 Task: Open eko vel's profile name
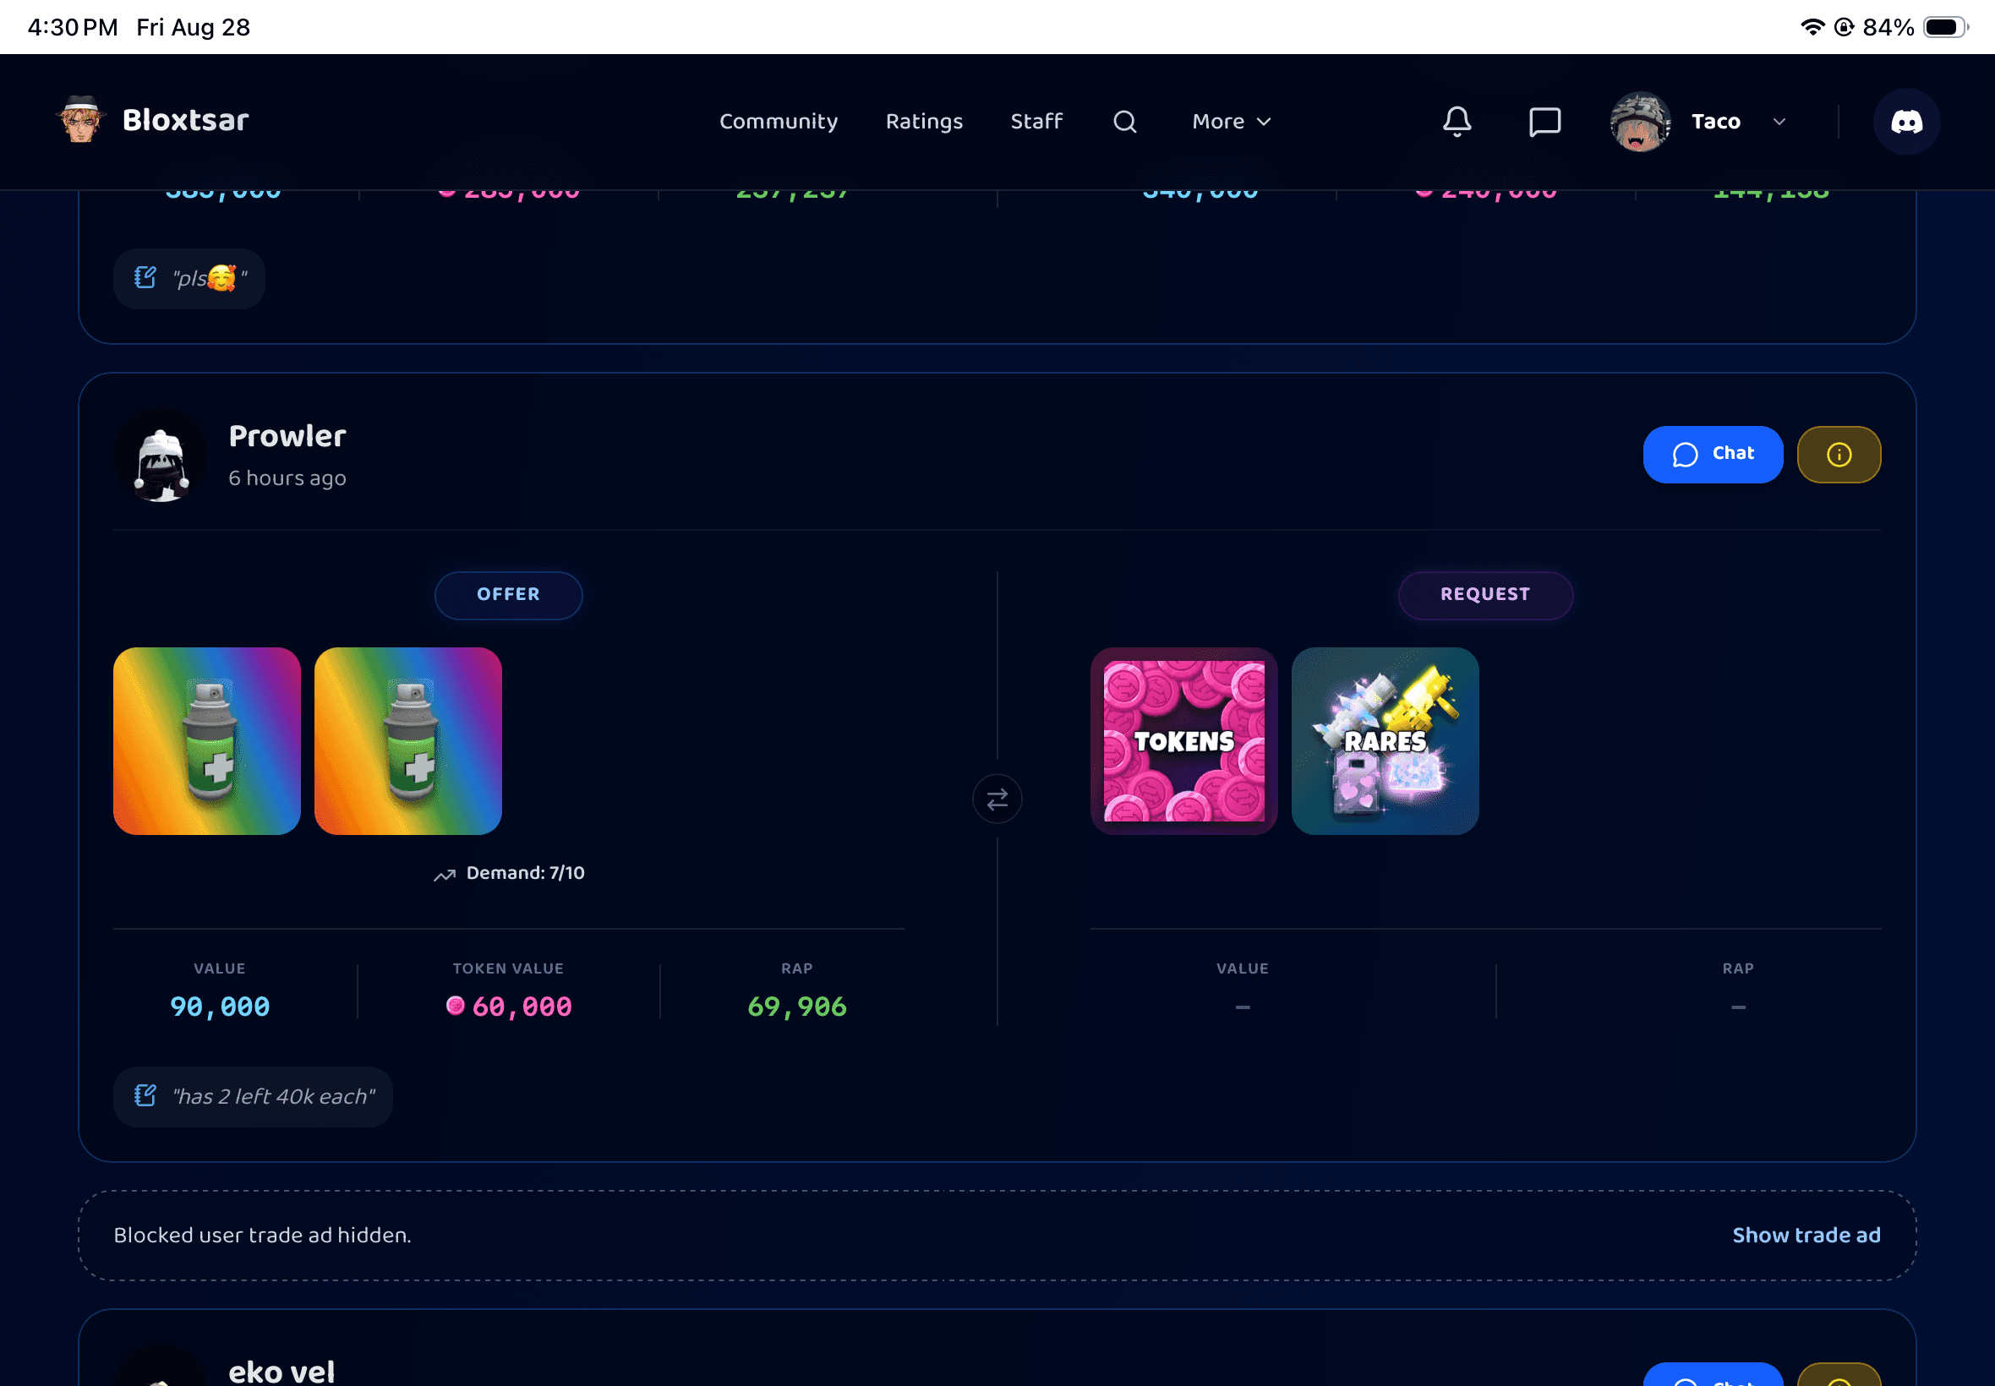pyautogui.click(x=281, y=1372)
